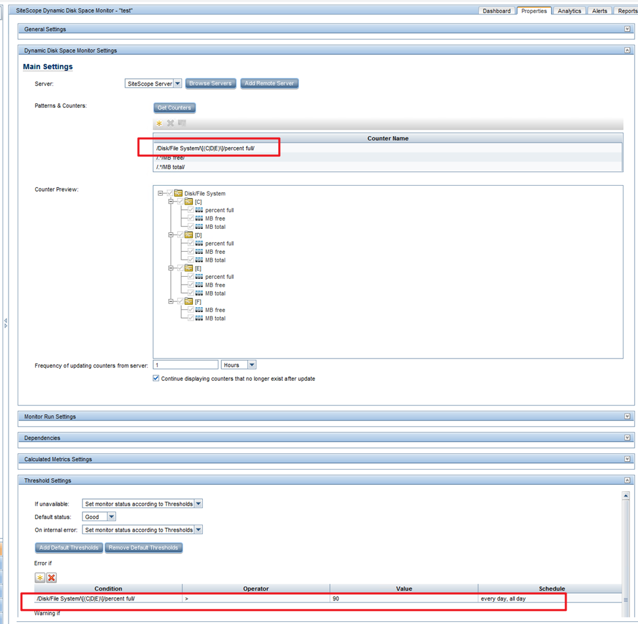Click the edit counter pattern icon

(182, 123)
